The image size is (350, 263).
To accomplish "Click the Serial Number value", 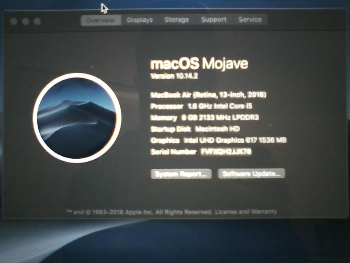I will click(226, 151).
